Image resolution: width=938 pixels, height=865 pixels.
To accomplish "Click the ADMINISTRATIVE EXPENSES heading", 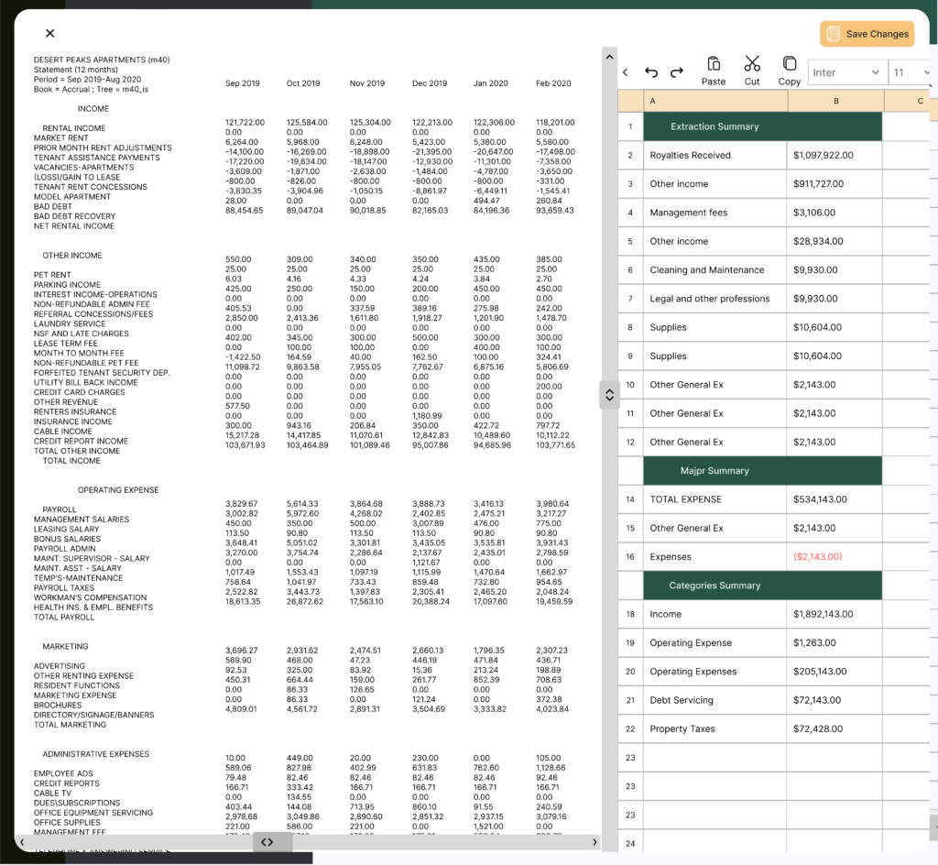I will pos(95,754).
